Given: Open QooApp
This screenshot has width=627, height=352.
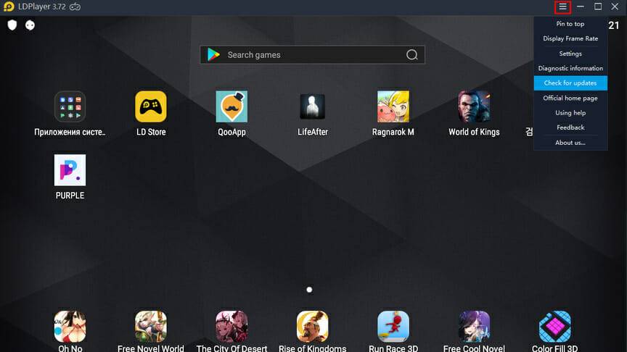Looking at the screenshot, I should pos(231,106).
